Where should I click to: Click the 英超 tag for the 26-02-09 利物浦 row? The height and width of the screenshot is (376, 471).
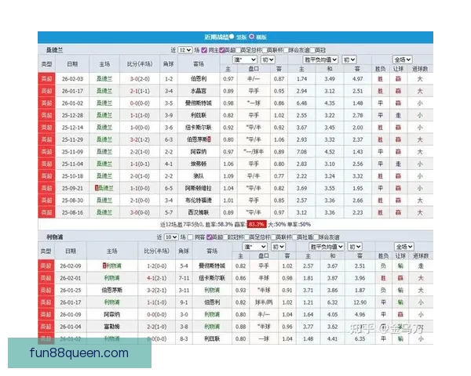pyautogui.click(x=46, y=266)
